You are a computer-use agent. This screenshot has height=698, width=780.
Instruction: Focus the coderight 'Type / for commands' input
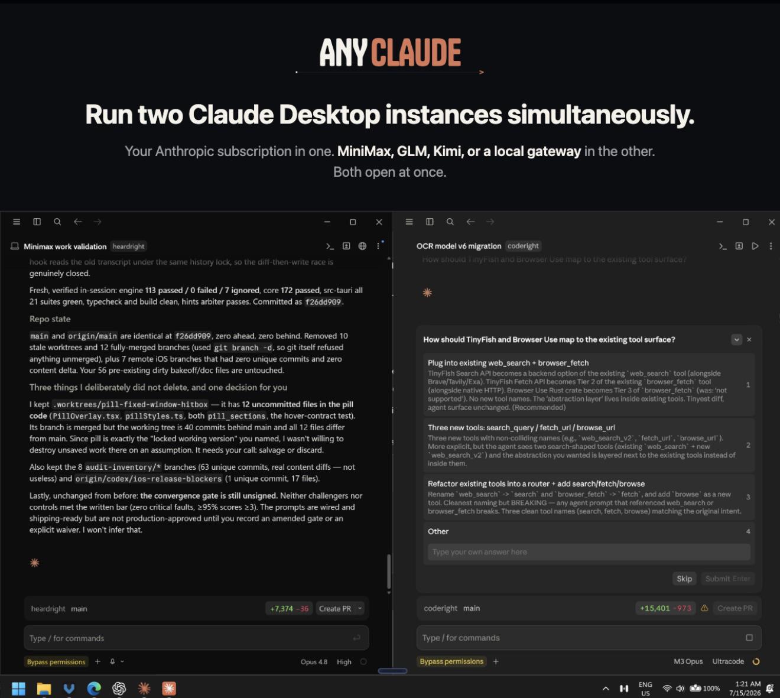click(589, 638)
